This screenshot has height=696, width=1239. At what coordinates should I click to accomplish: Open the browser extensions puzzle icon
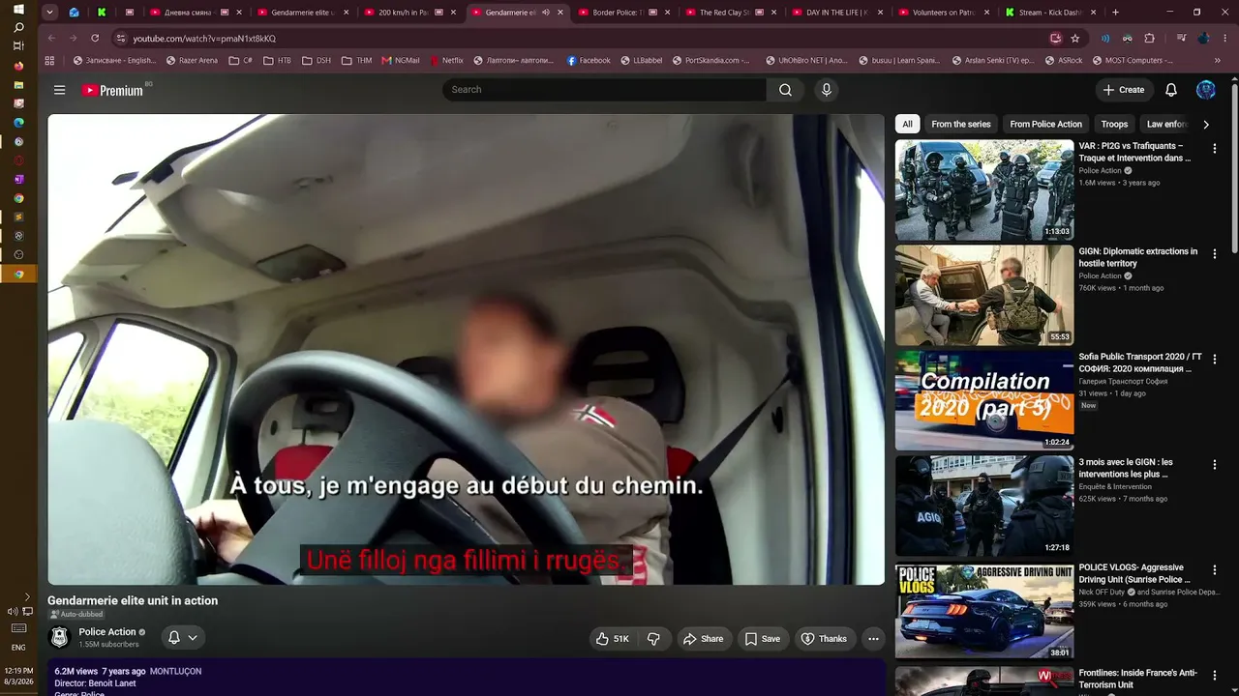tap(1150, 38)
